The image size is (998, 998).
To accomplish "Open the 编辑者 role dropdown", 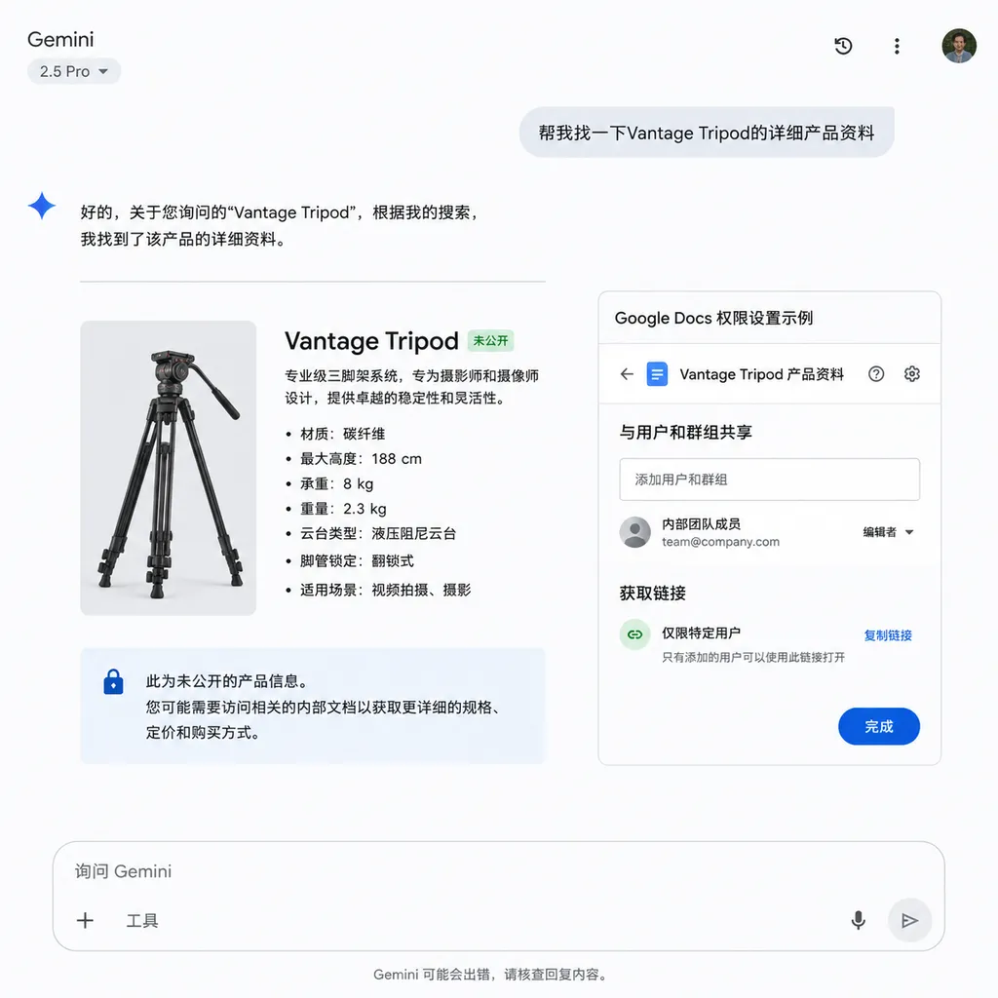I will coord(889,532).
